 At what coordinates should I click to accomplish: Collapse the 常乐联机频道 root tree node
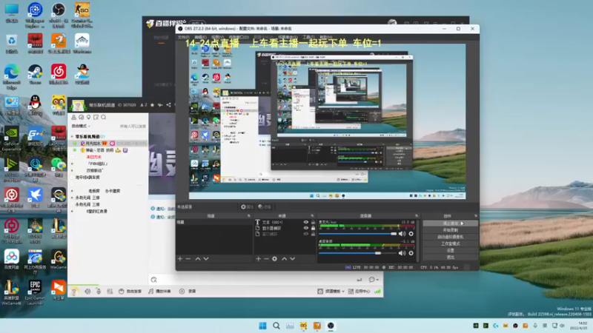click(x=72, y=136)
